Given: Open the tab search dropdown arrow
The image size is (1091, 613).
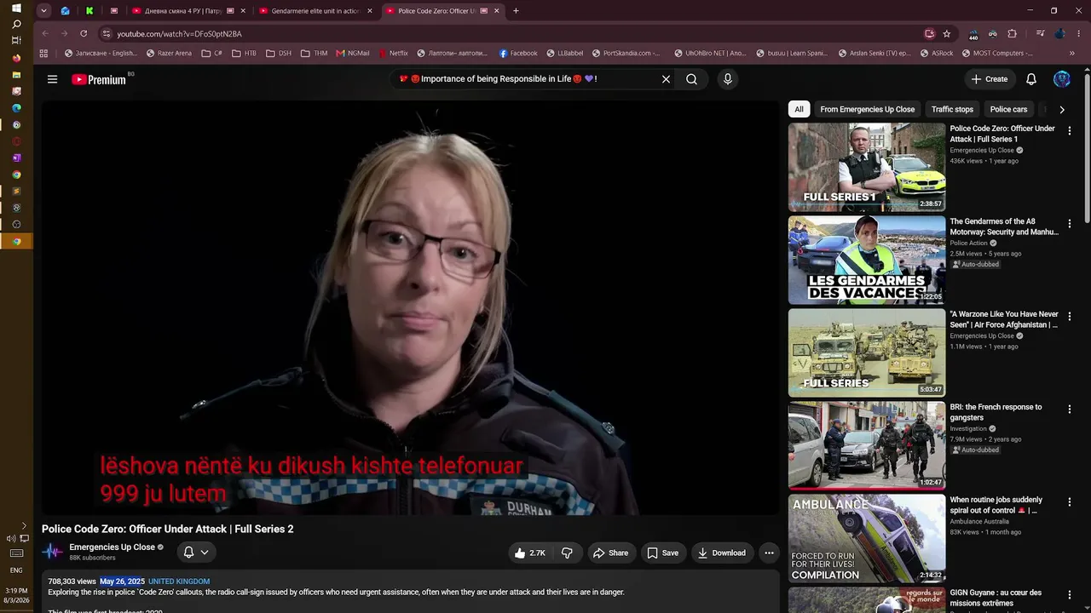Looking at the screenshot, I should point(43,11).
